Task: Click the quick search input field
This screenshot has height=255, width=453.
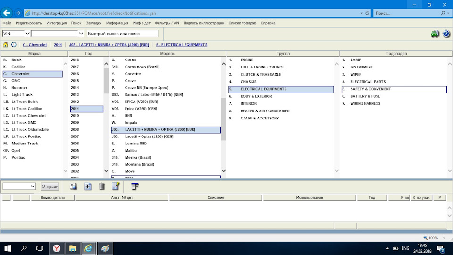Action: [122, 34]
